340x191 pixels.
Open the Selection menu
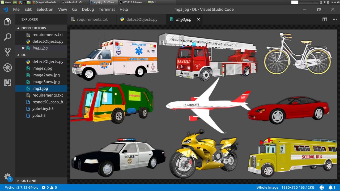45,9
